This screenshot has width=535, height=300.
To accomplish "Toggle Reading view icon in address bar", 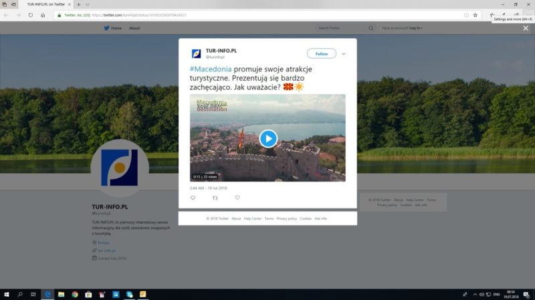I will pos(466,15).
